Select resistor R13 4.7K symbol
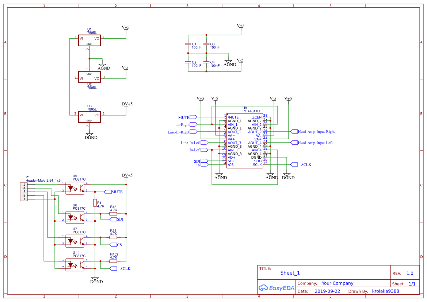This screenshot has height=302, width=427. tap(113, 214)
